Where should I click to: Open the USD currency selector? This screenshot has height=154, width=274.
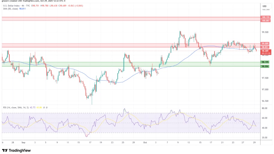tap(265, 6)
